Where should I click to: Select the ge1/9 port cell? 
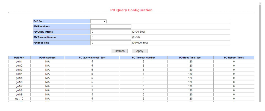[19, 94]
